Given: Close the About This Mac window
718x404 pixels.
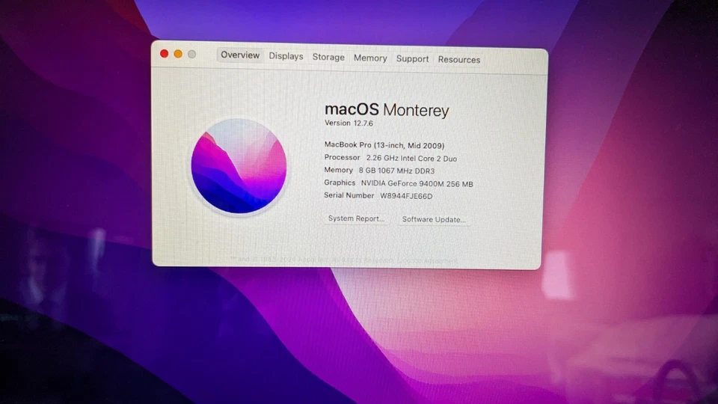Looking at the screenshot, I should 164,54.
